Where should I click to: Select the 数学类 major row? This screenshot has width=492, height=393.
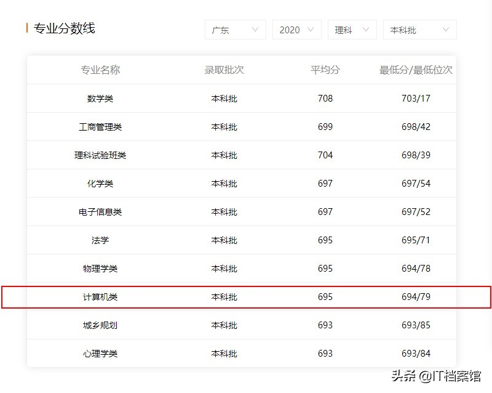coord(100,99)
